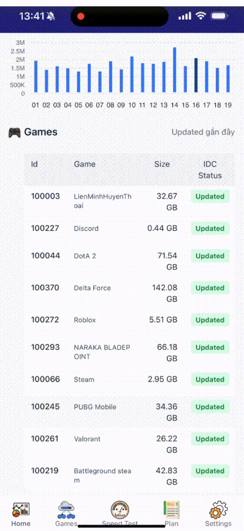Tap the 100066 Steam row id

[45, 379]
